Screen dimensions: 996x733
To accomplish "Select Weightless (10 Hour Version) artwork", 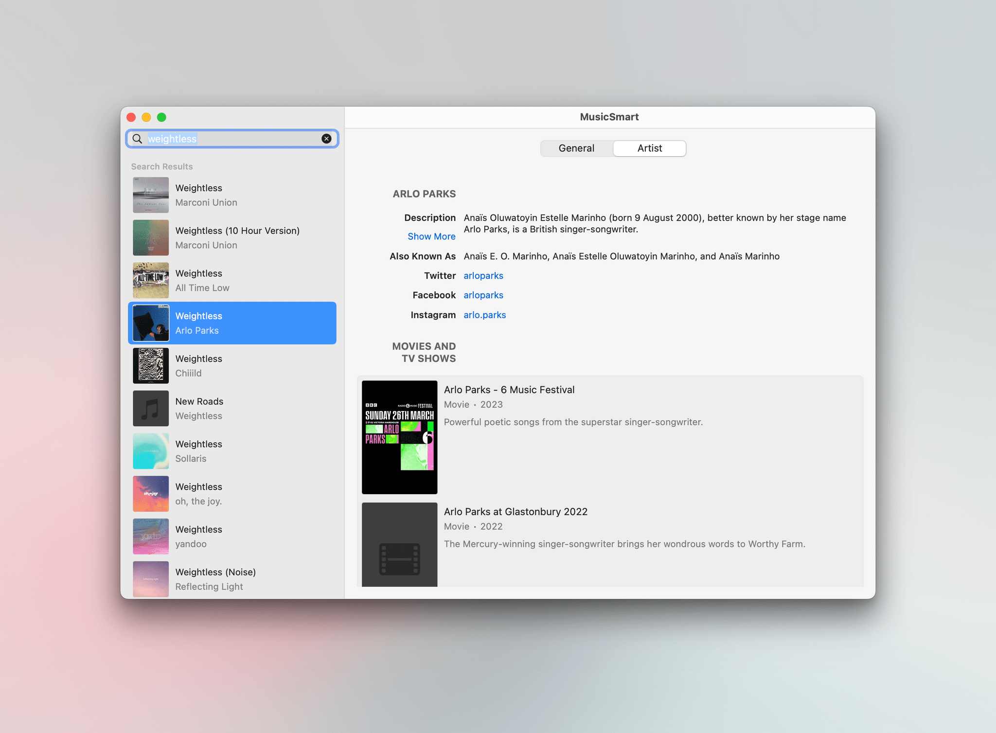I will 151,238.
